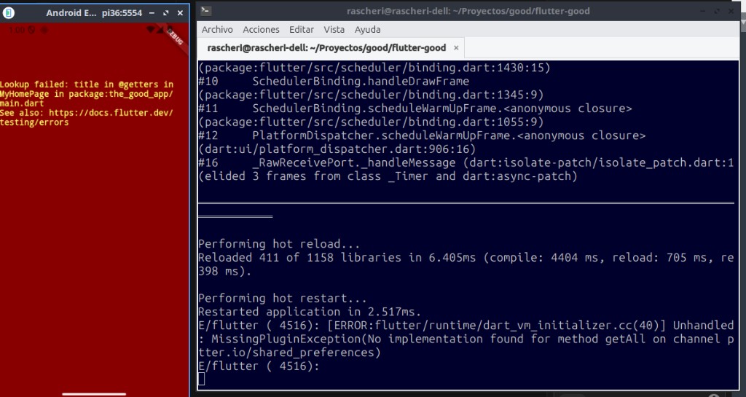Click the 'binding.dart:1430:15' line

coord(374,68)
